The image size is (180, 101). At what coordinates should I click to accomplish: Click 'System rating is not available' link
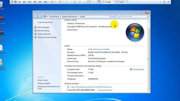coord(99,49)
